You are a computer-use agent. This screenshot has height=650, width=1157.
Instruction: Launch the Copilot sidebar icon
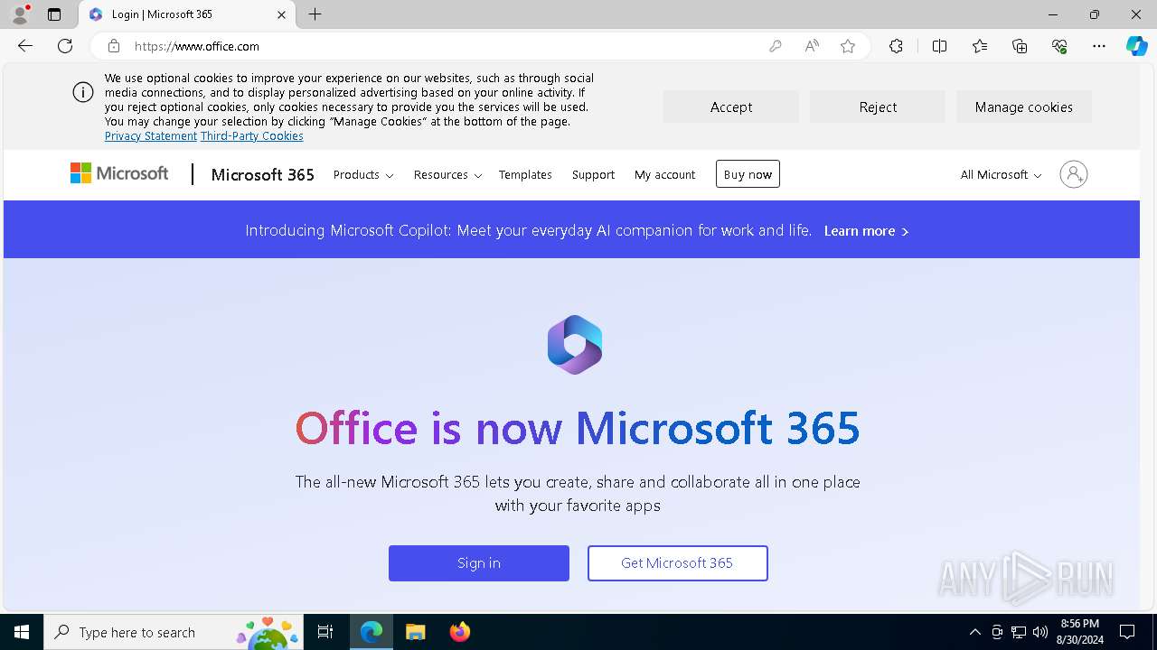coord(1137,46)
